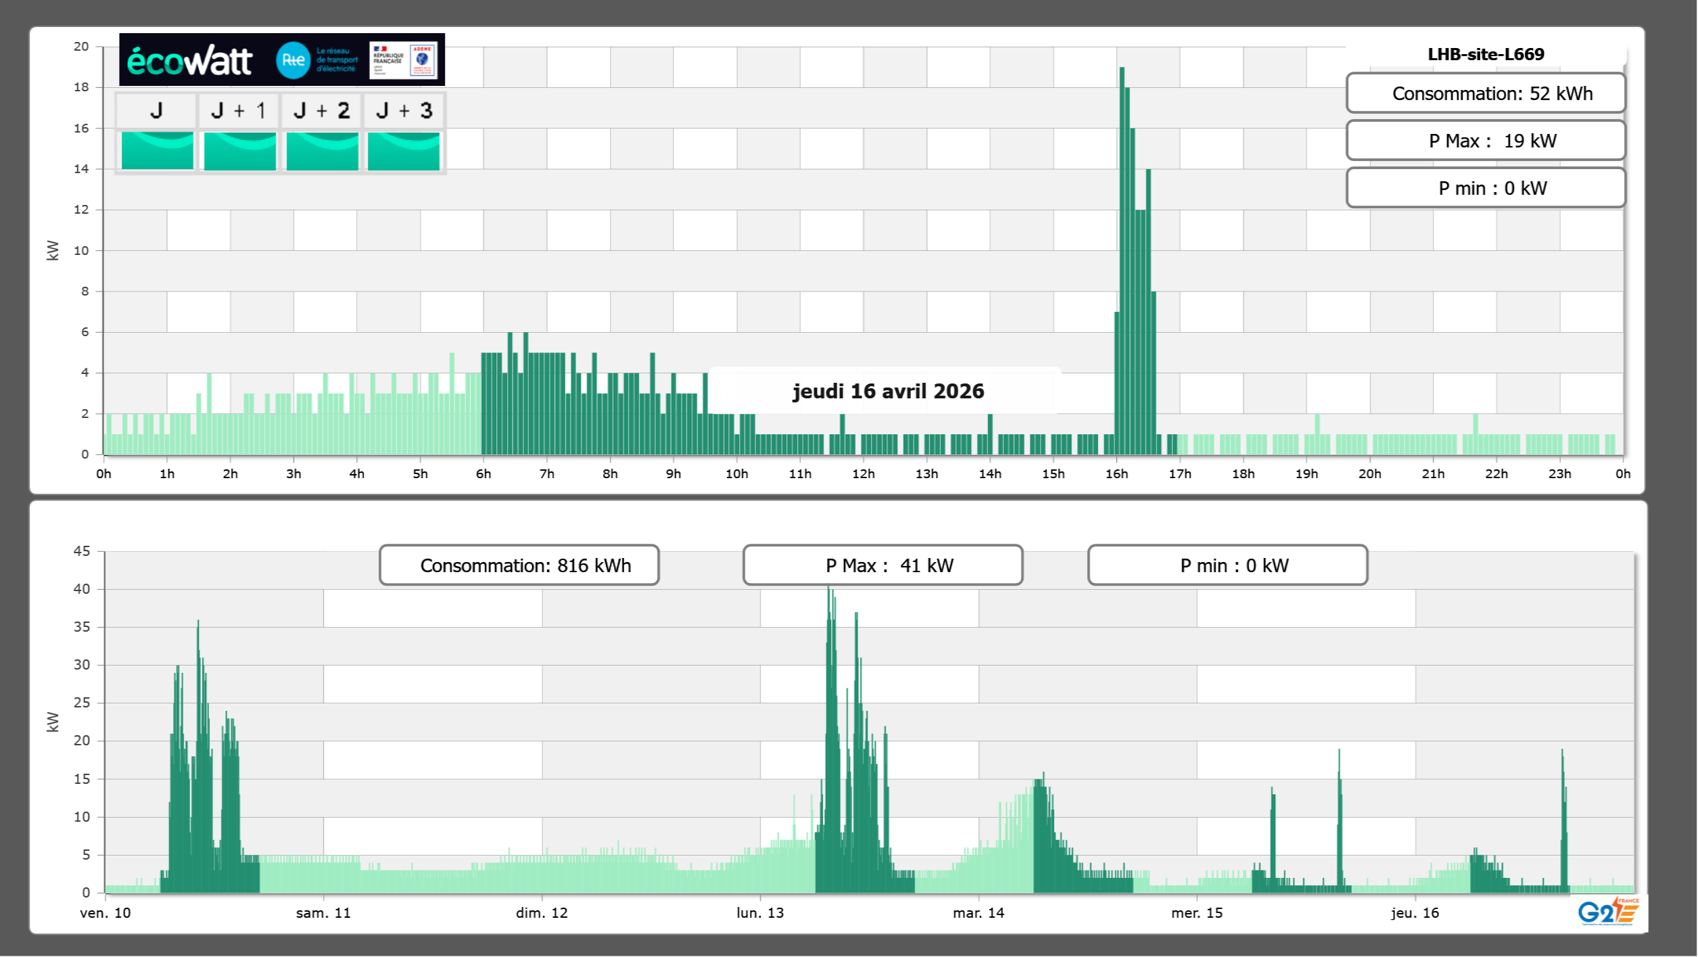Click the P Max : 19 kW box
This screenshot has height=957, width=1698.
click(x=1485, y=141)
